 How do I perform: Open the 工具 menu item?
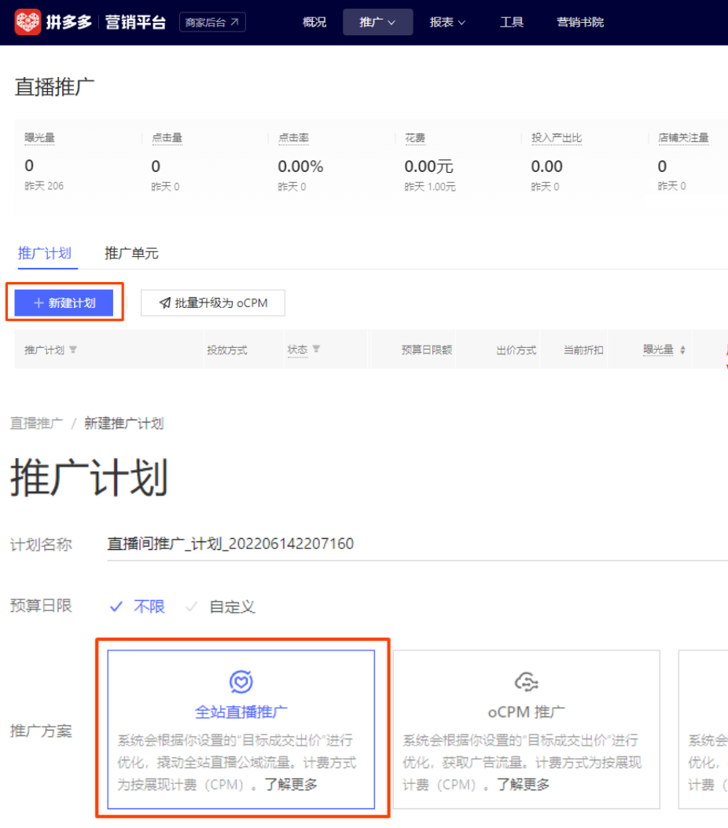pos(512,22)
